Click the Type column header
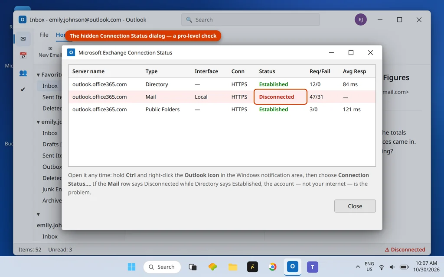Viewport: 444px width, 277px height. coord(151,71)
